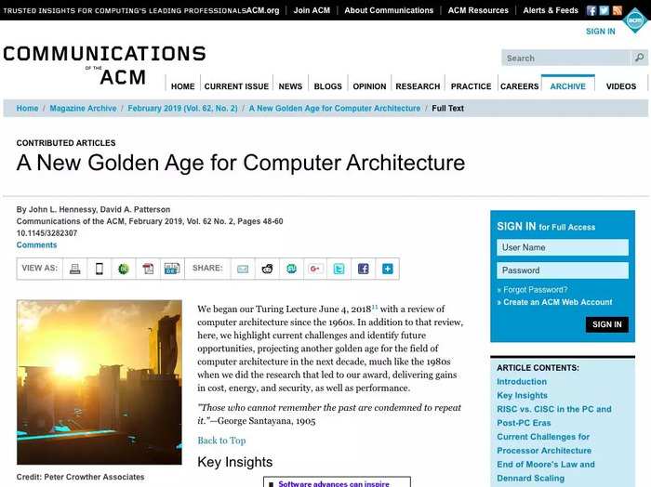Open the Comments link
Screen dimensions: 651x487
click(36, 245)
